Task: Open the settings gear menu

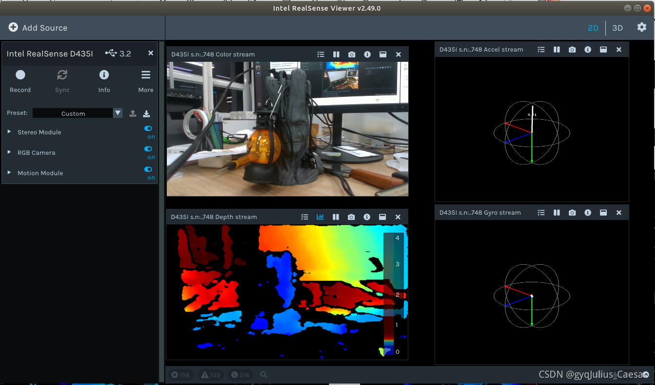Action: coord(642,27)
